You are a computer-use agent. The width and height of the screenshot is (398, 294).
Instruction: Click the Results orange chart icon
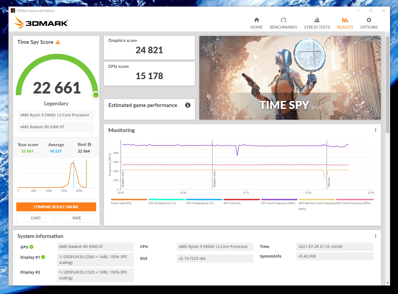345,20
